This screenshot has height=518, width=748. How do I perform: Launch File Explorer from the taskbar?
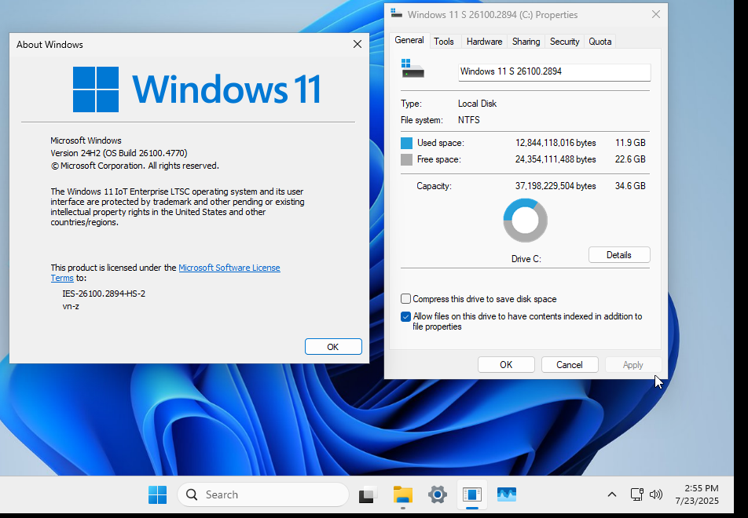(403, 494)
